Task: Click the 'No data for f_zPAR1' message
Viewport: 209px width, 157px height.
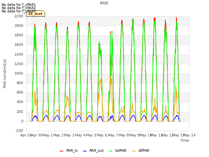Action: coord(19,5)
